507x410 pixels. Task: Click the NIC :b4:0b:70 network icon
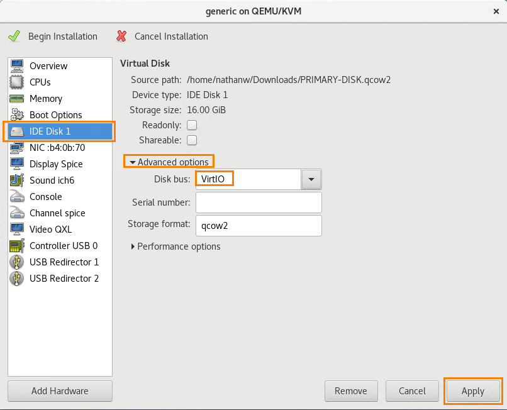pos(17,148)
